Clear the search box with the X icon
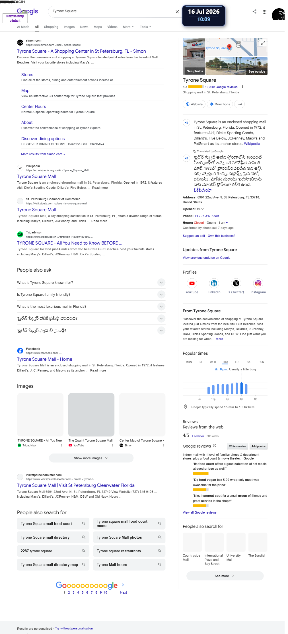 (x=177, y=12)
